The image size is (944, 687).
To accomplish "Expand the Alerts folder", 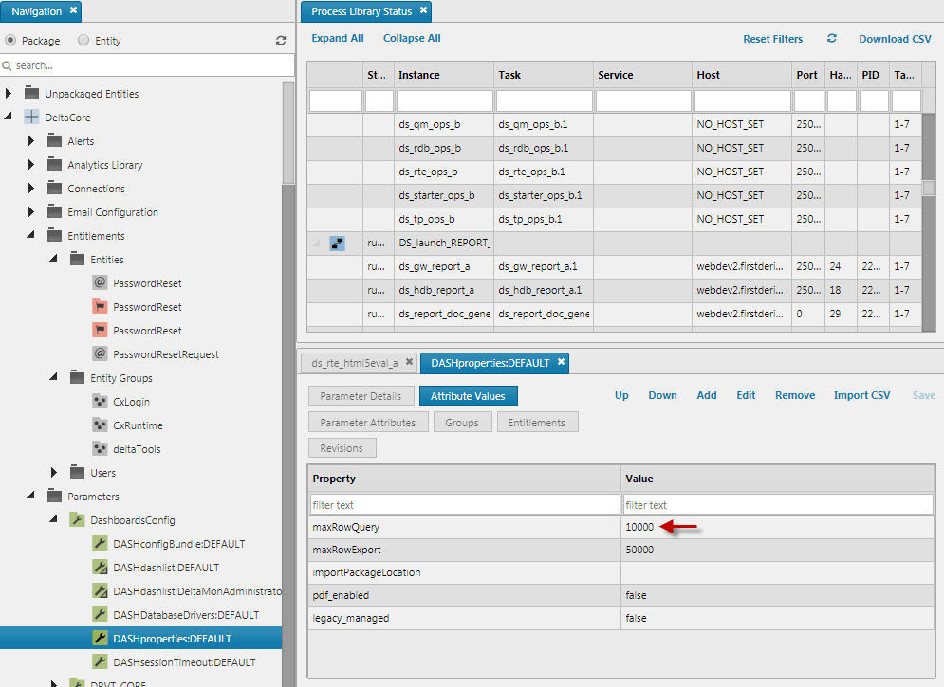I will [x=31, y=140].
